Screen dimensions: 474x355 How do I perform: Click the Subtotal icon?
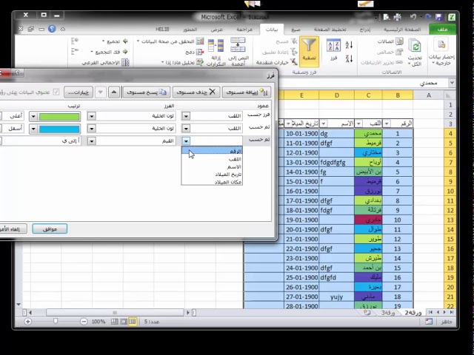(x=125, y=62)
